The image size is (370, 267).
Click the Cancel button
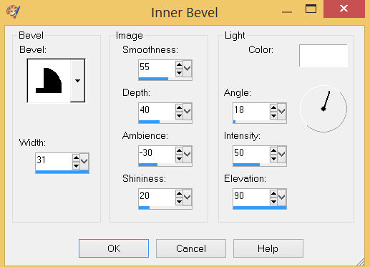click(x=191, y=248)
